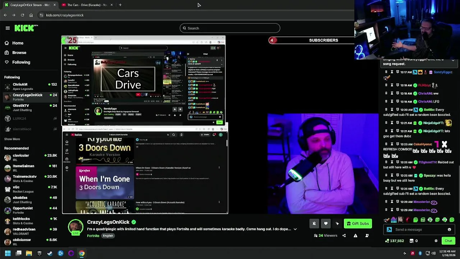Open a new browser tab with plus
This screenshot has width=460, height=259.
[x=120, y=5]
